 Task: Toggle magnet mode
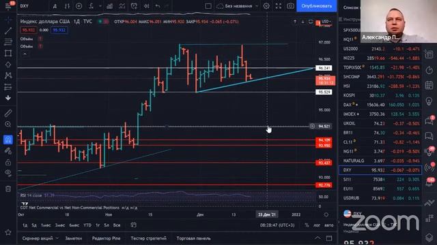8,140
